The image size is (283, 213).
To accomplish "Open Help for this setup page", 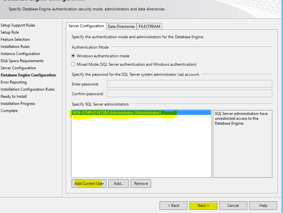I will pos(263,206).
